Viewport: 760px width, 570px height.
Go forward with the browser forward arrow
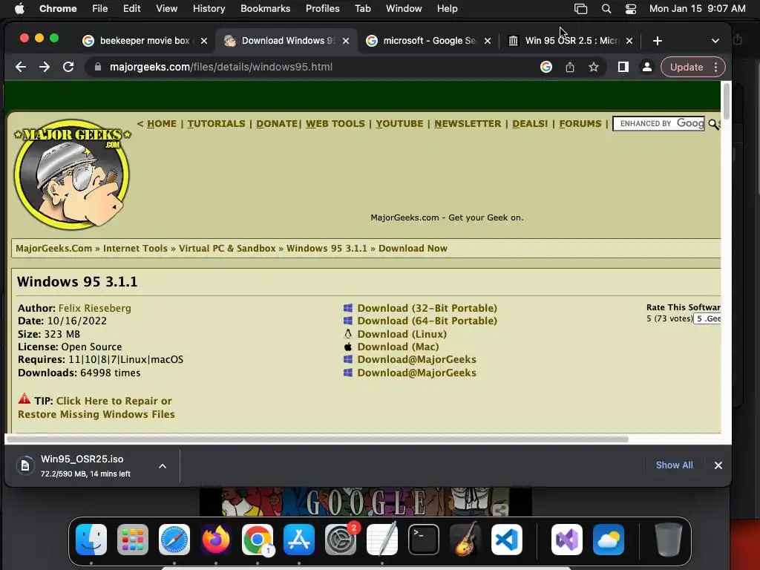[x=44, y=67]
